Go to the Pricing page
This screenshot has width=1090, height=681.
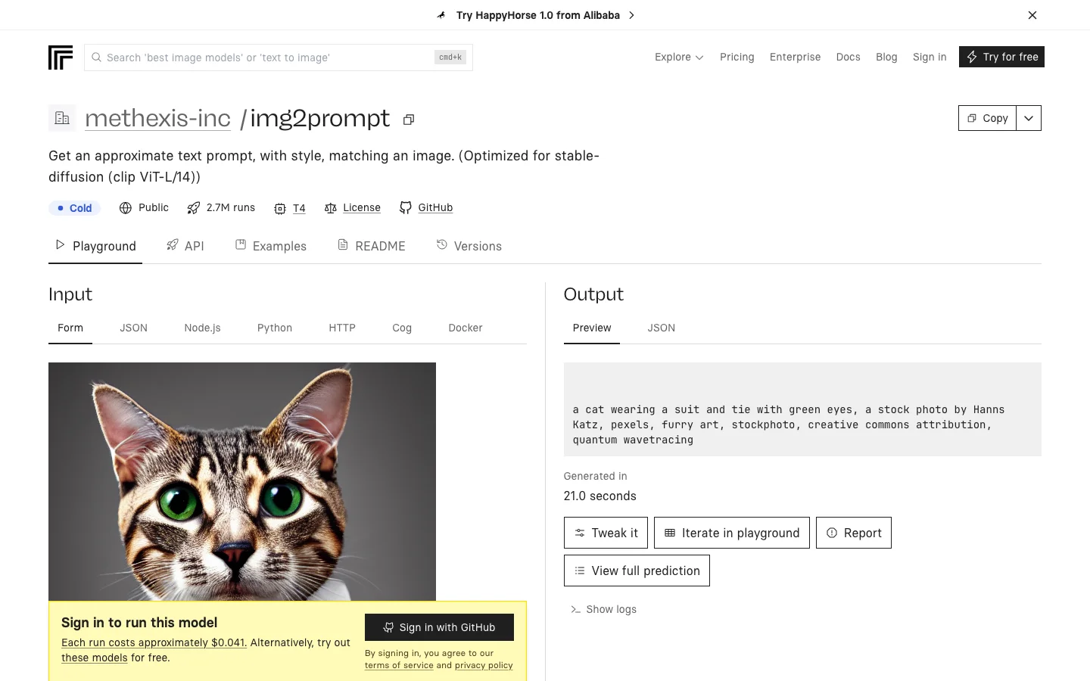[x=737, y=57]
